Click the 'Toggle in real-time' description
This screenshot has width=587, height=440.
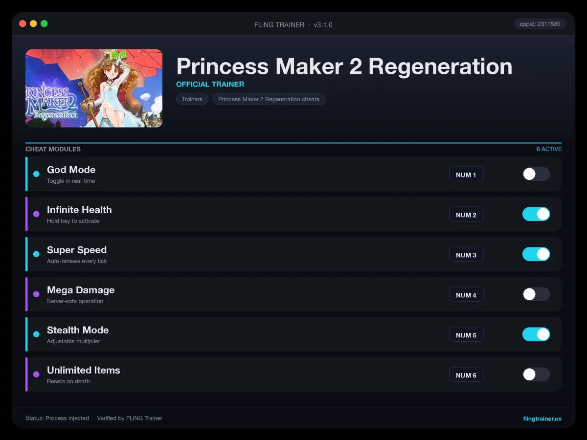(x=71, y=181)
